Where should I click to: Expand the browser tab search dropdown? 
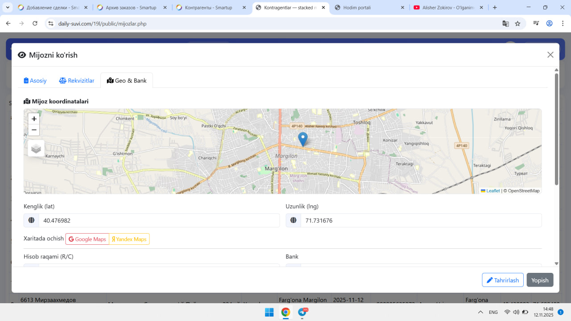pyautogui.click(x=8, y=8)
